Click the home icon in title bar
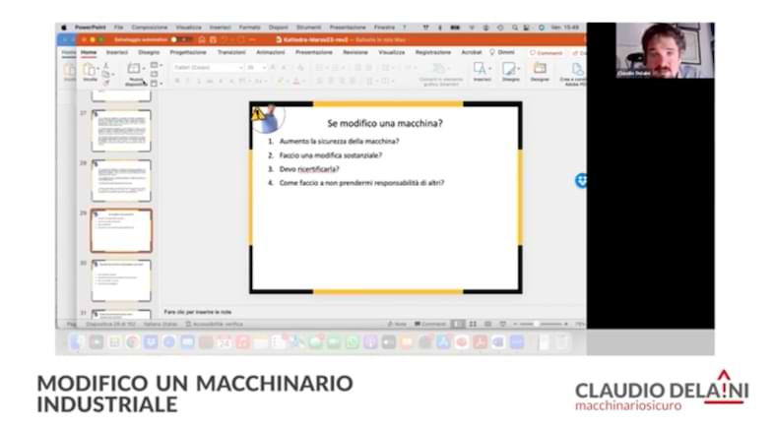 point(202,39)
